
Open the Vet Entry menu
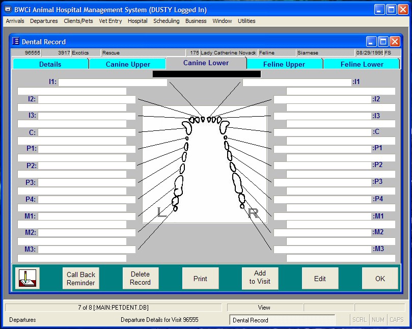pyautogui.click(x=111, y=21)
